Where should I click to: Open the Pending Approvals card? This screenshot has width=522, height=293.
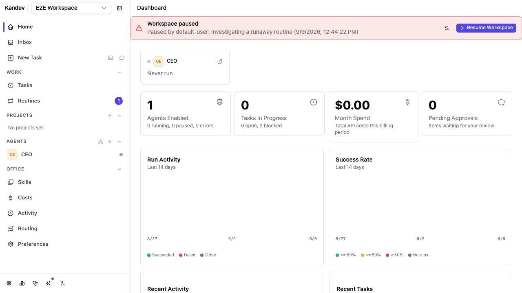[467, 114]
